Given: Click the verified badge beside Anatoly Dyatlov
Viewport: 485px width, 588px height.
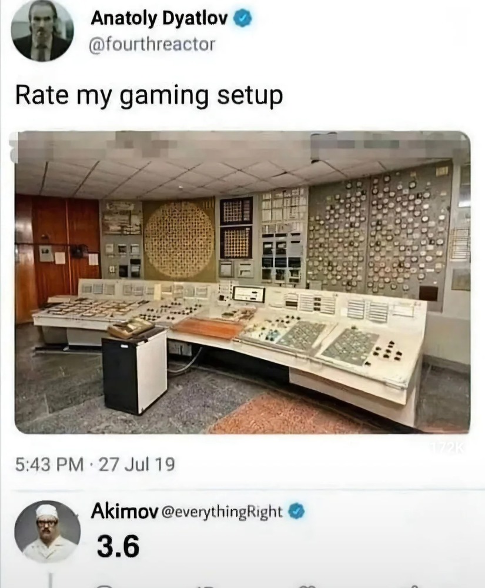Looking at the screenshot, I should click(243, 18).
